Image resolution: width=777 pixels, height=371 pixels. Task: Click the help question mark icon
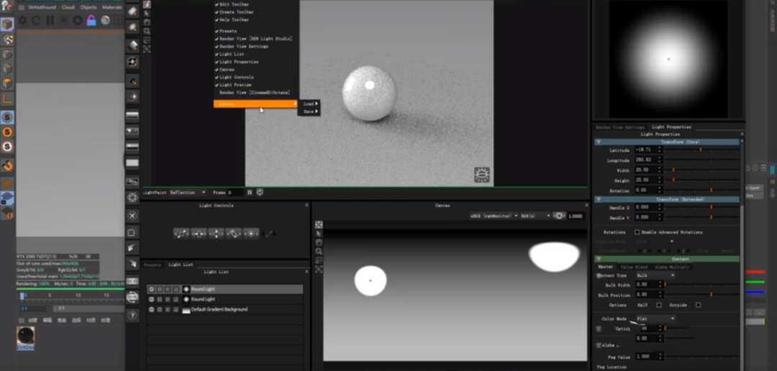click(132, 315)
